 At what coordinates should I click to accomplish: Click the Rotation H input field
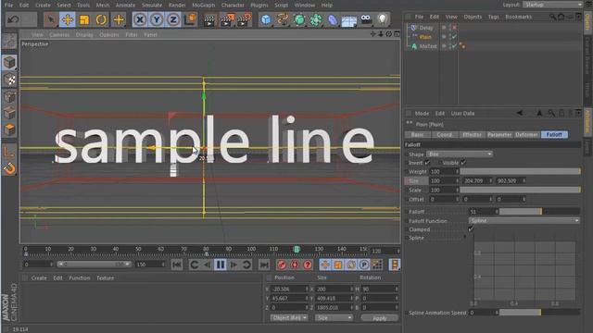380,289
